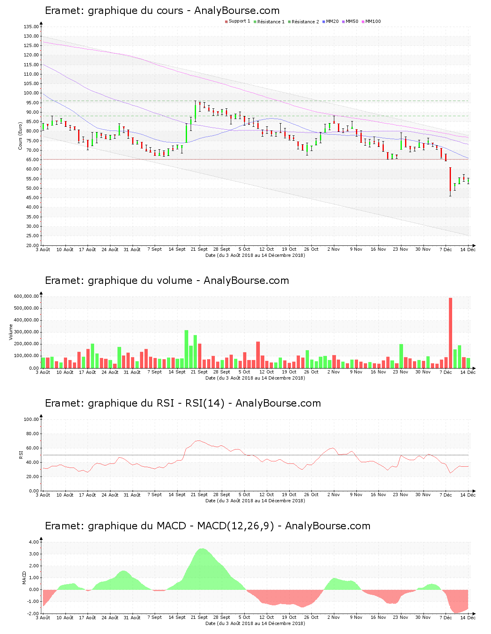This screenshot has height=634, width=491.
Task: Click the date range caption below MACD chart
Action: point(255,623)
